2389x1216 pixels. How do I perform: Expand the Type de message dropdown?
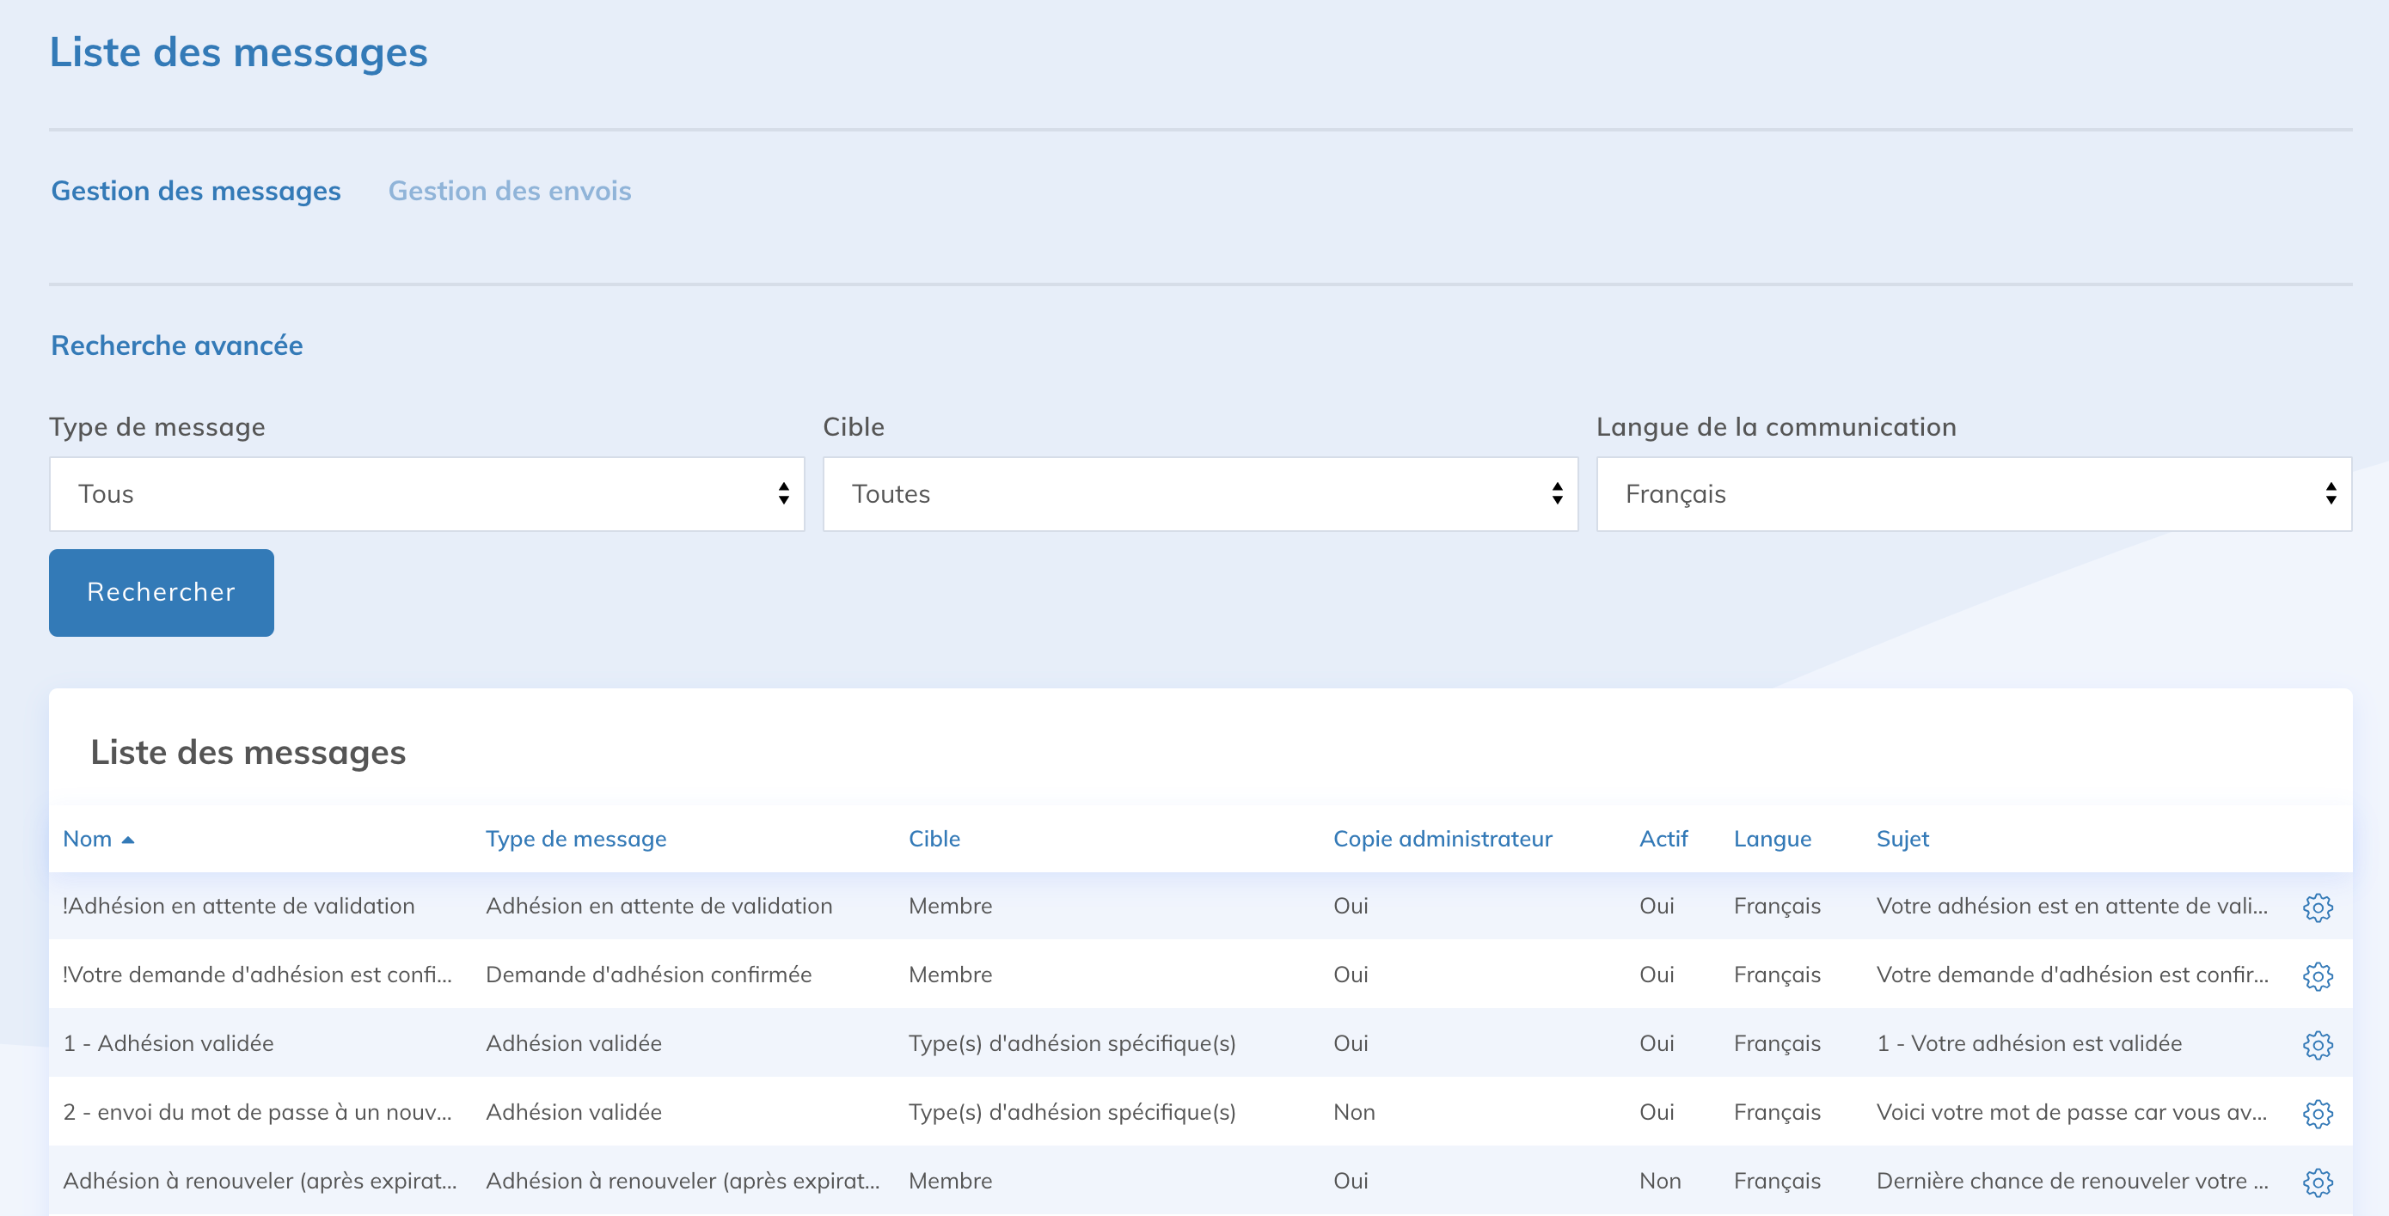coord(426,494)
